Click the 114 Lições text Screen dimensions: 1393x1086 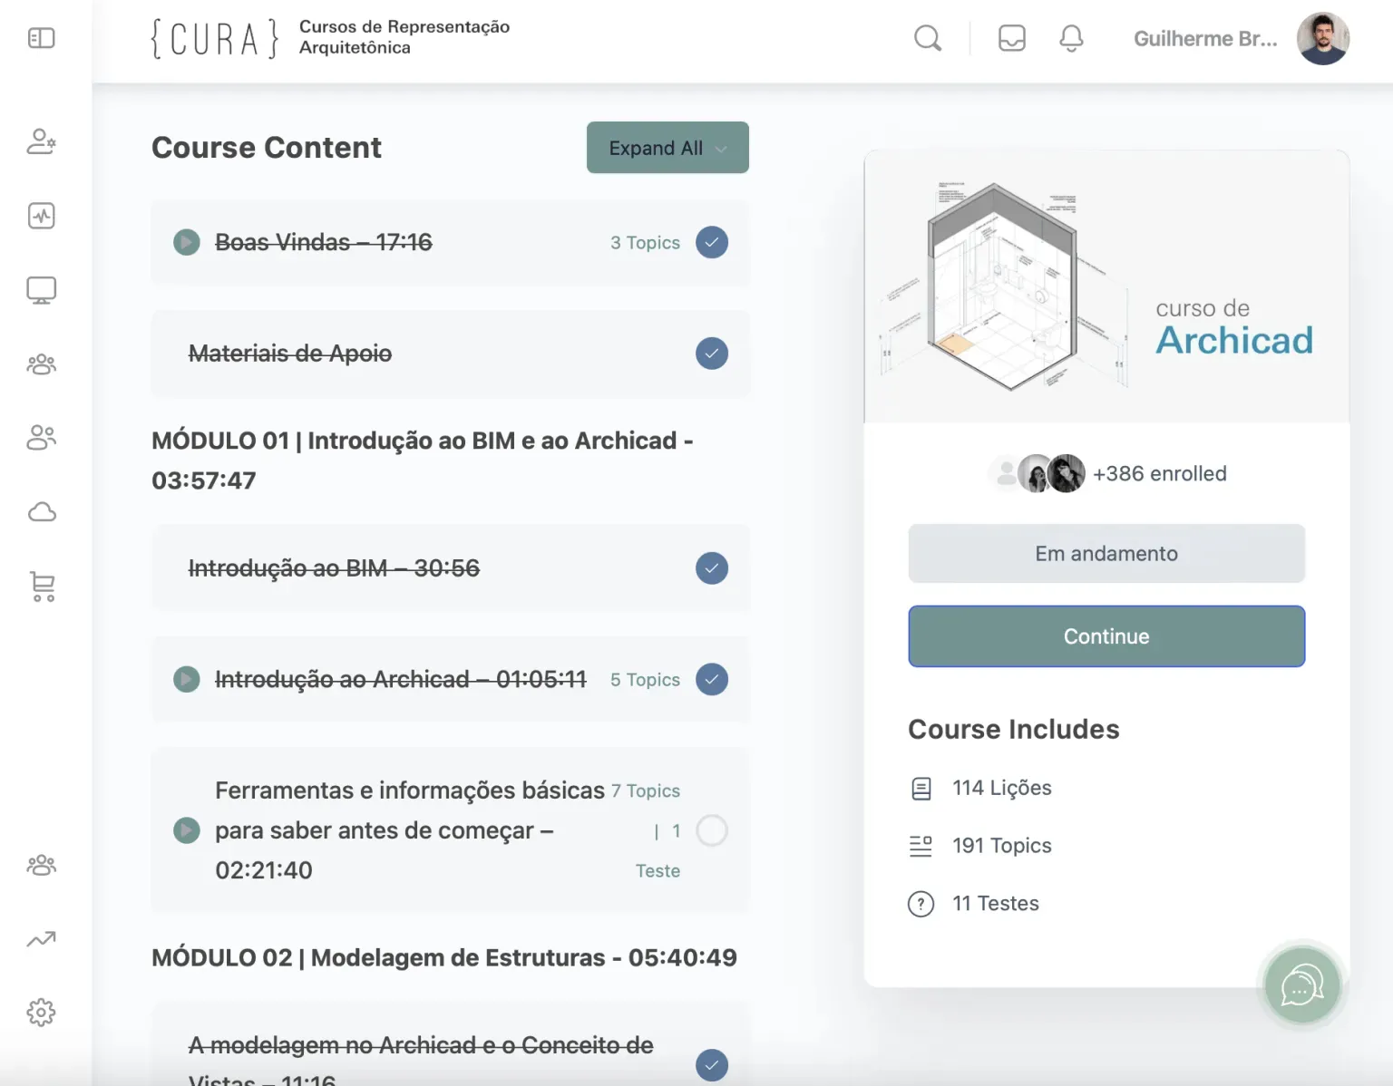tap(1002, 788)
